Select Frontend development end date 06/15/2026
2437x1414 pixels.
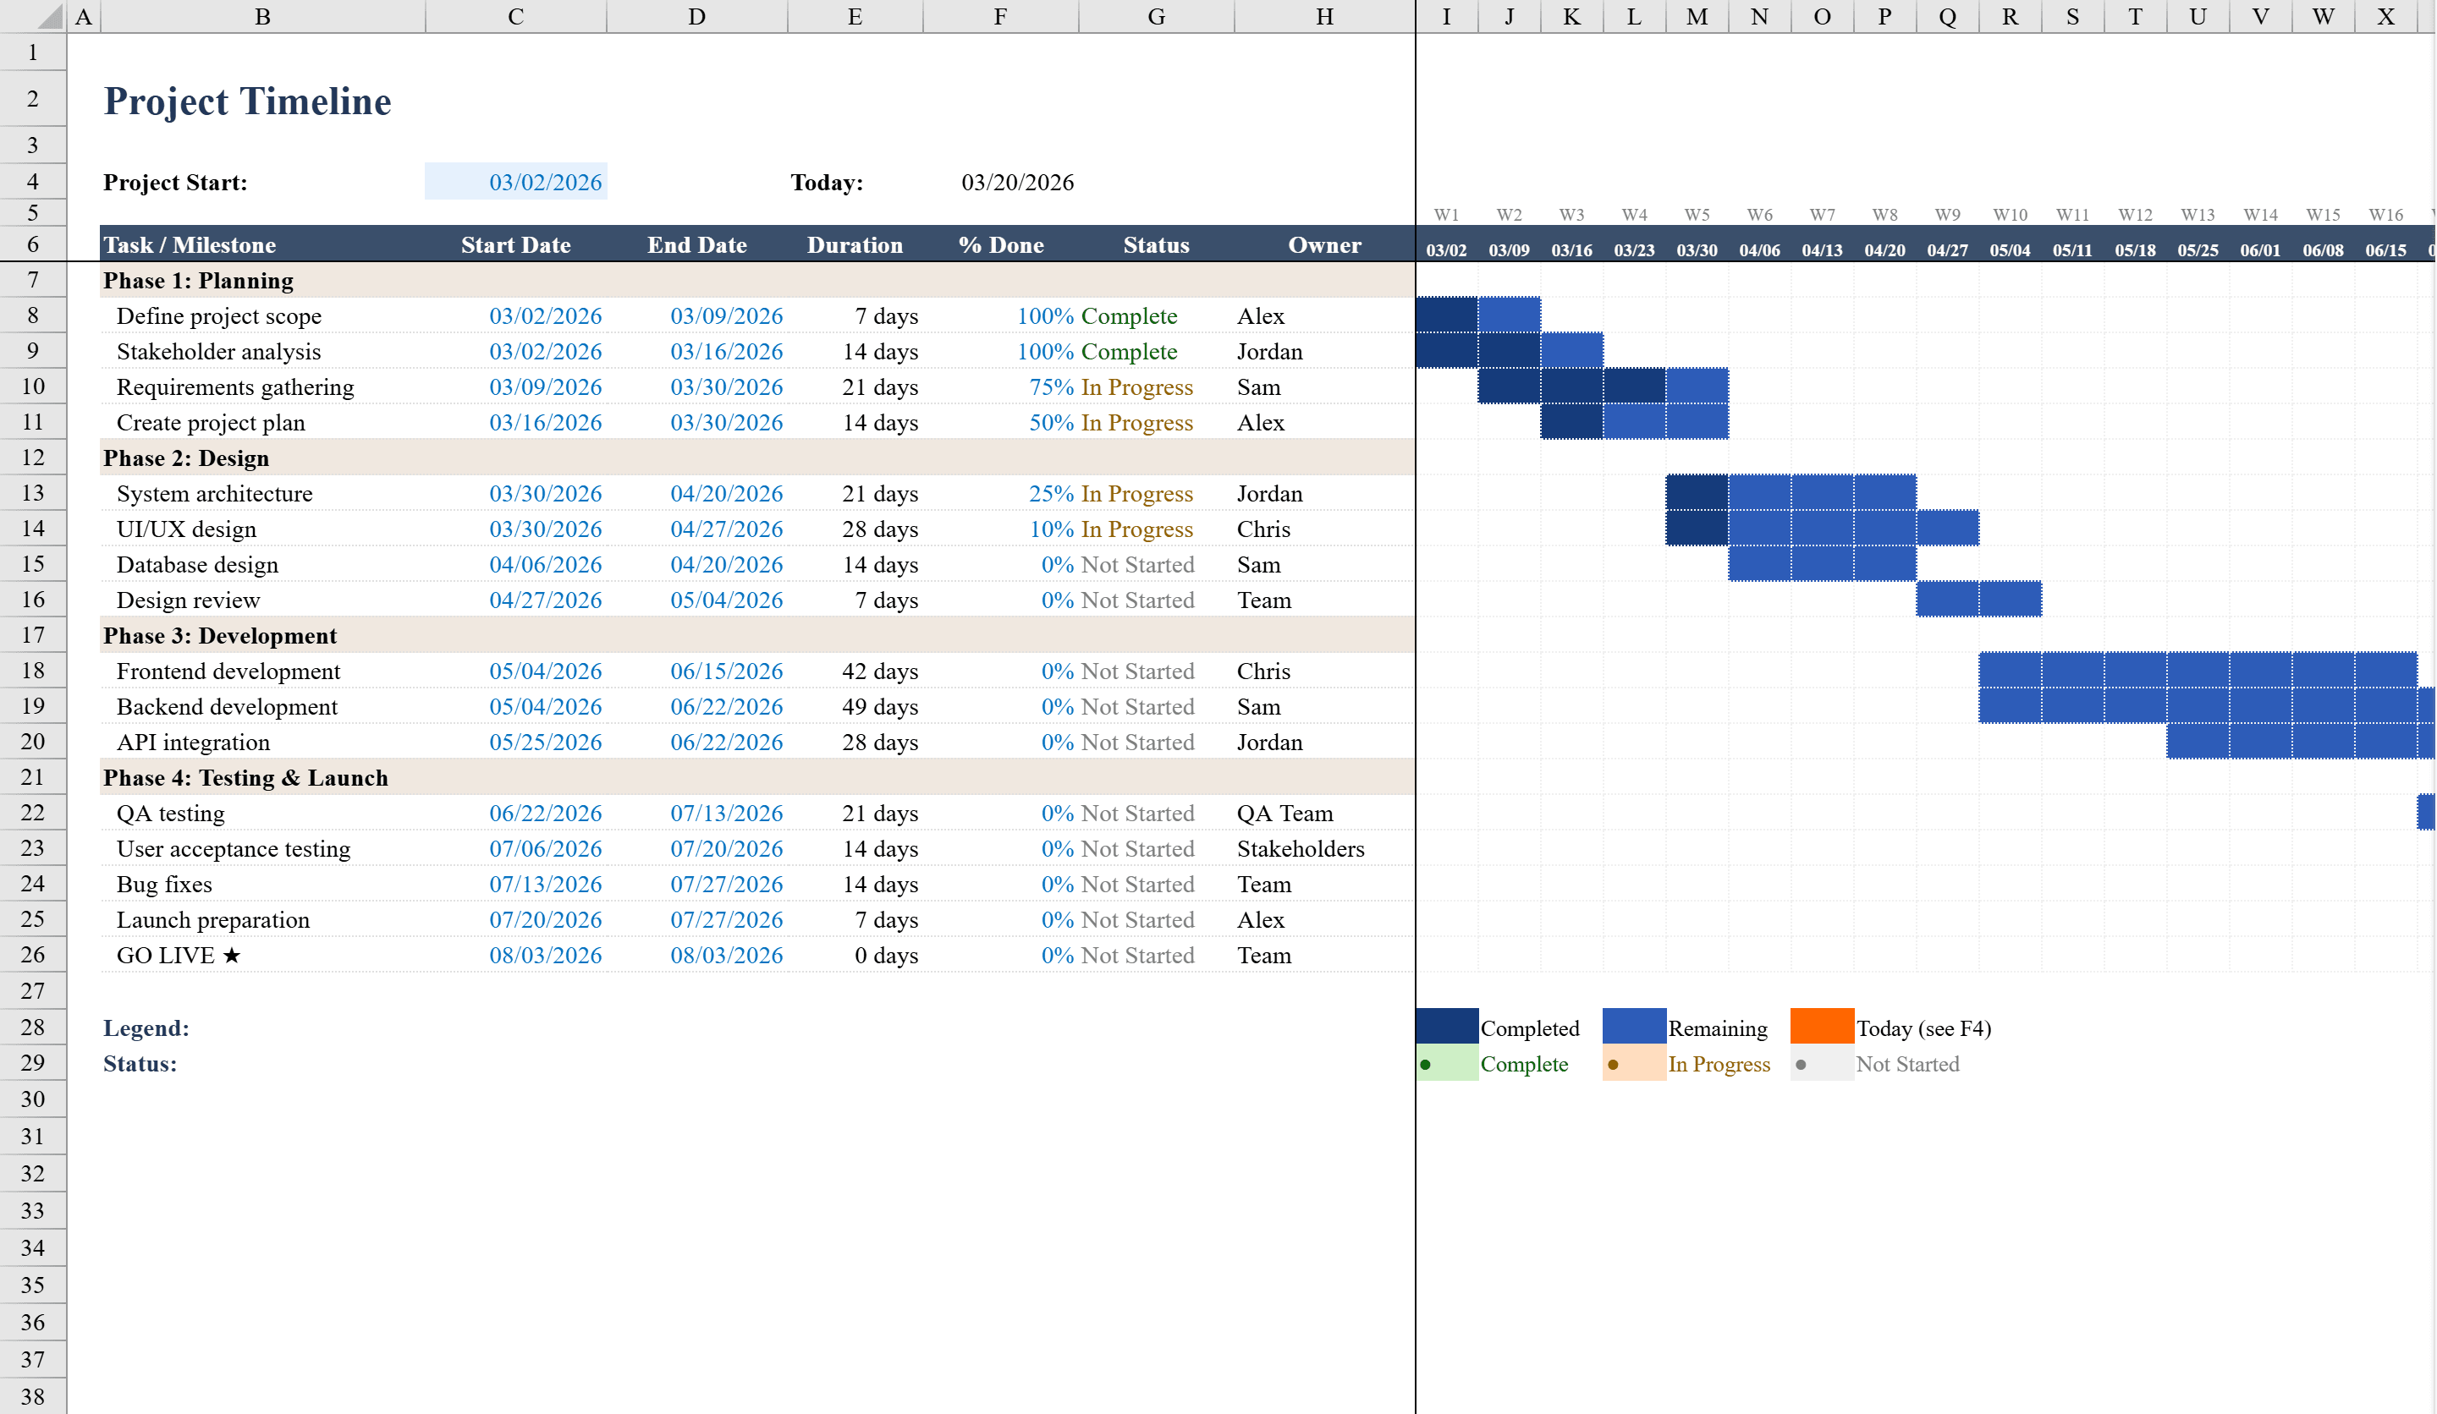tap(726, 671)
